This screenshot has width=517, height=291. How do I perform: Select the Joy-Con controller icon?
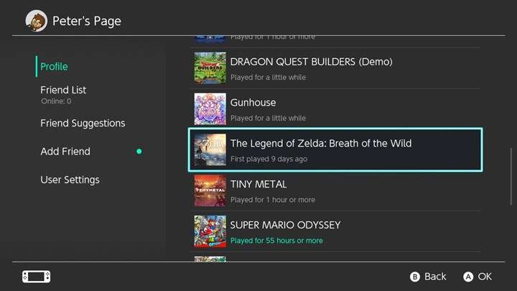tap(36, 276)
